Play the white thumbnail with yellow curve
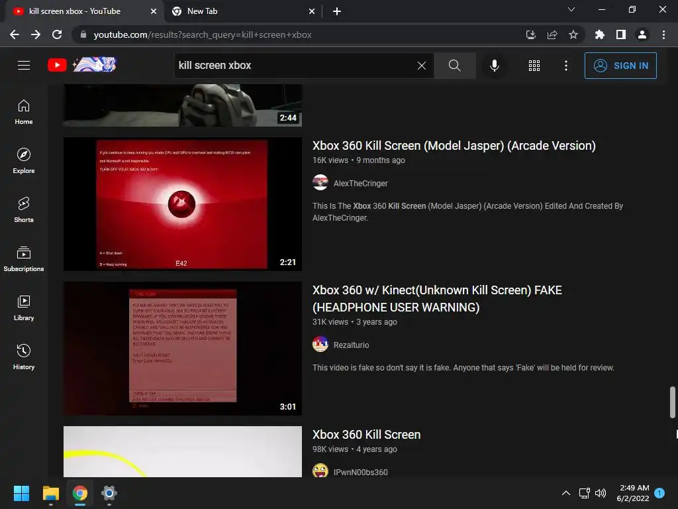Image resolution: width=678 pixels, height=509 pixels. [x=183, y=451]
